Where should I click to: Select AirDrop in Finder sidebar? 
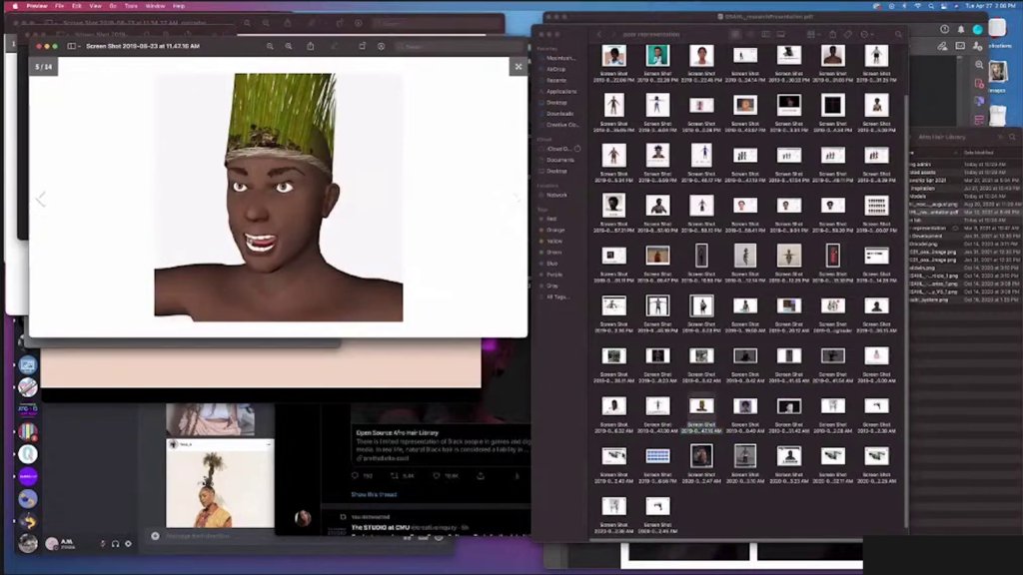555,69
